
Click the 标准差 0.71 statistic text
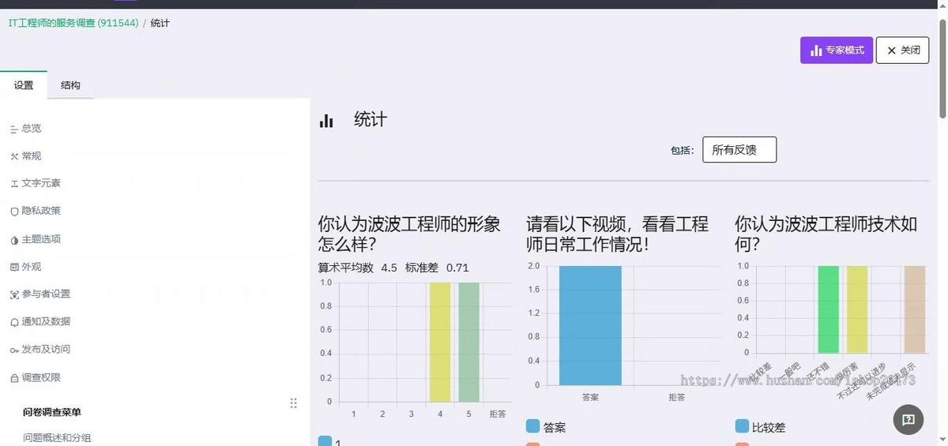click(437, 268)
